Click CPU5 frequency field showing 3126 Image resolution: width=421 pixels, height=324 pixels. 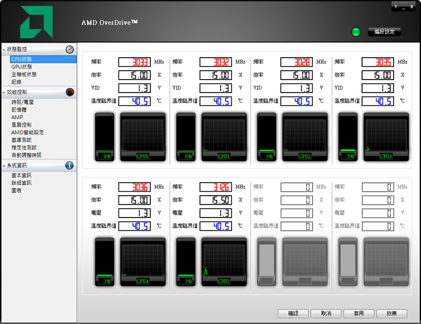click(216, 187)
